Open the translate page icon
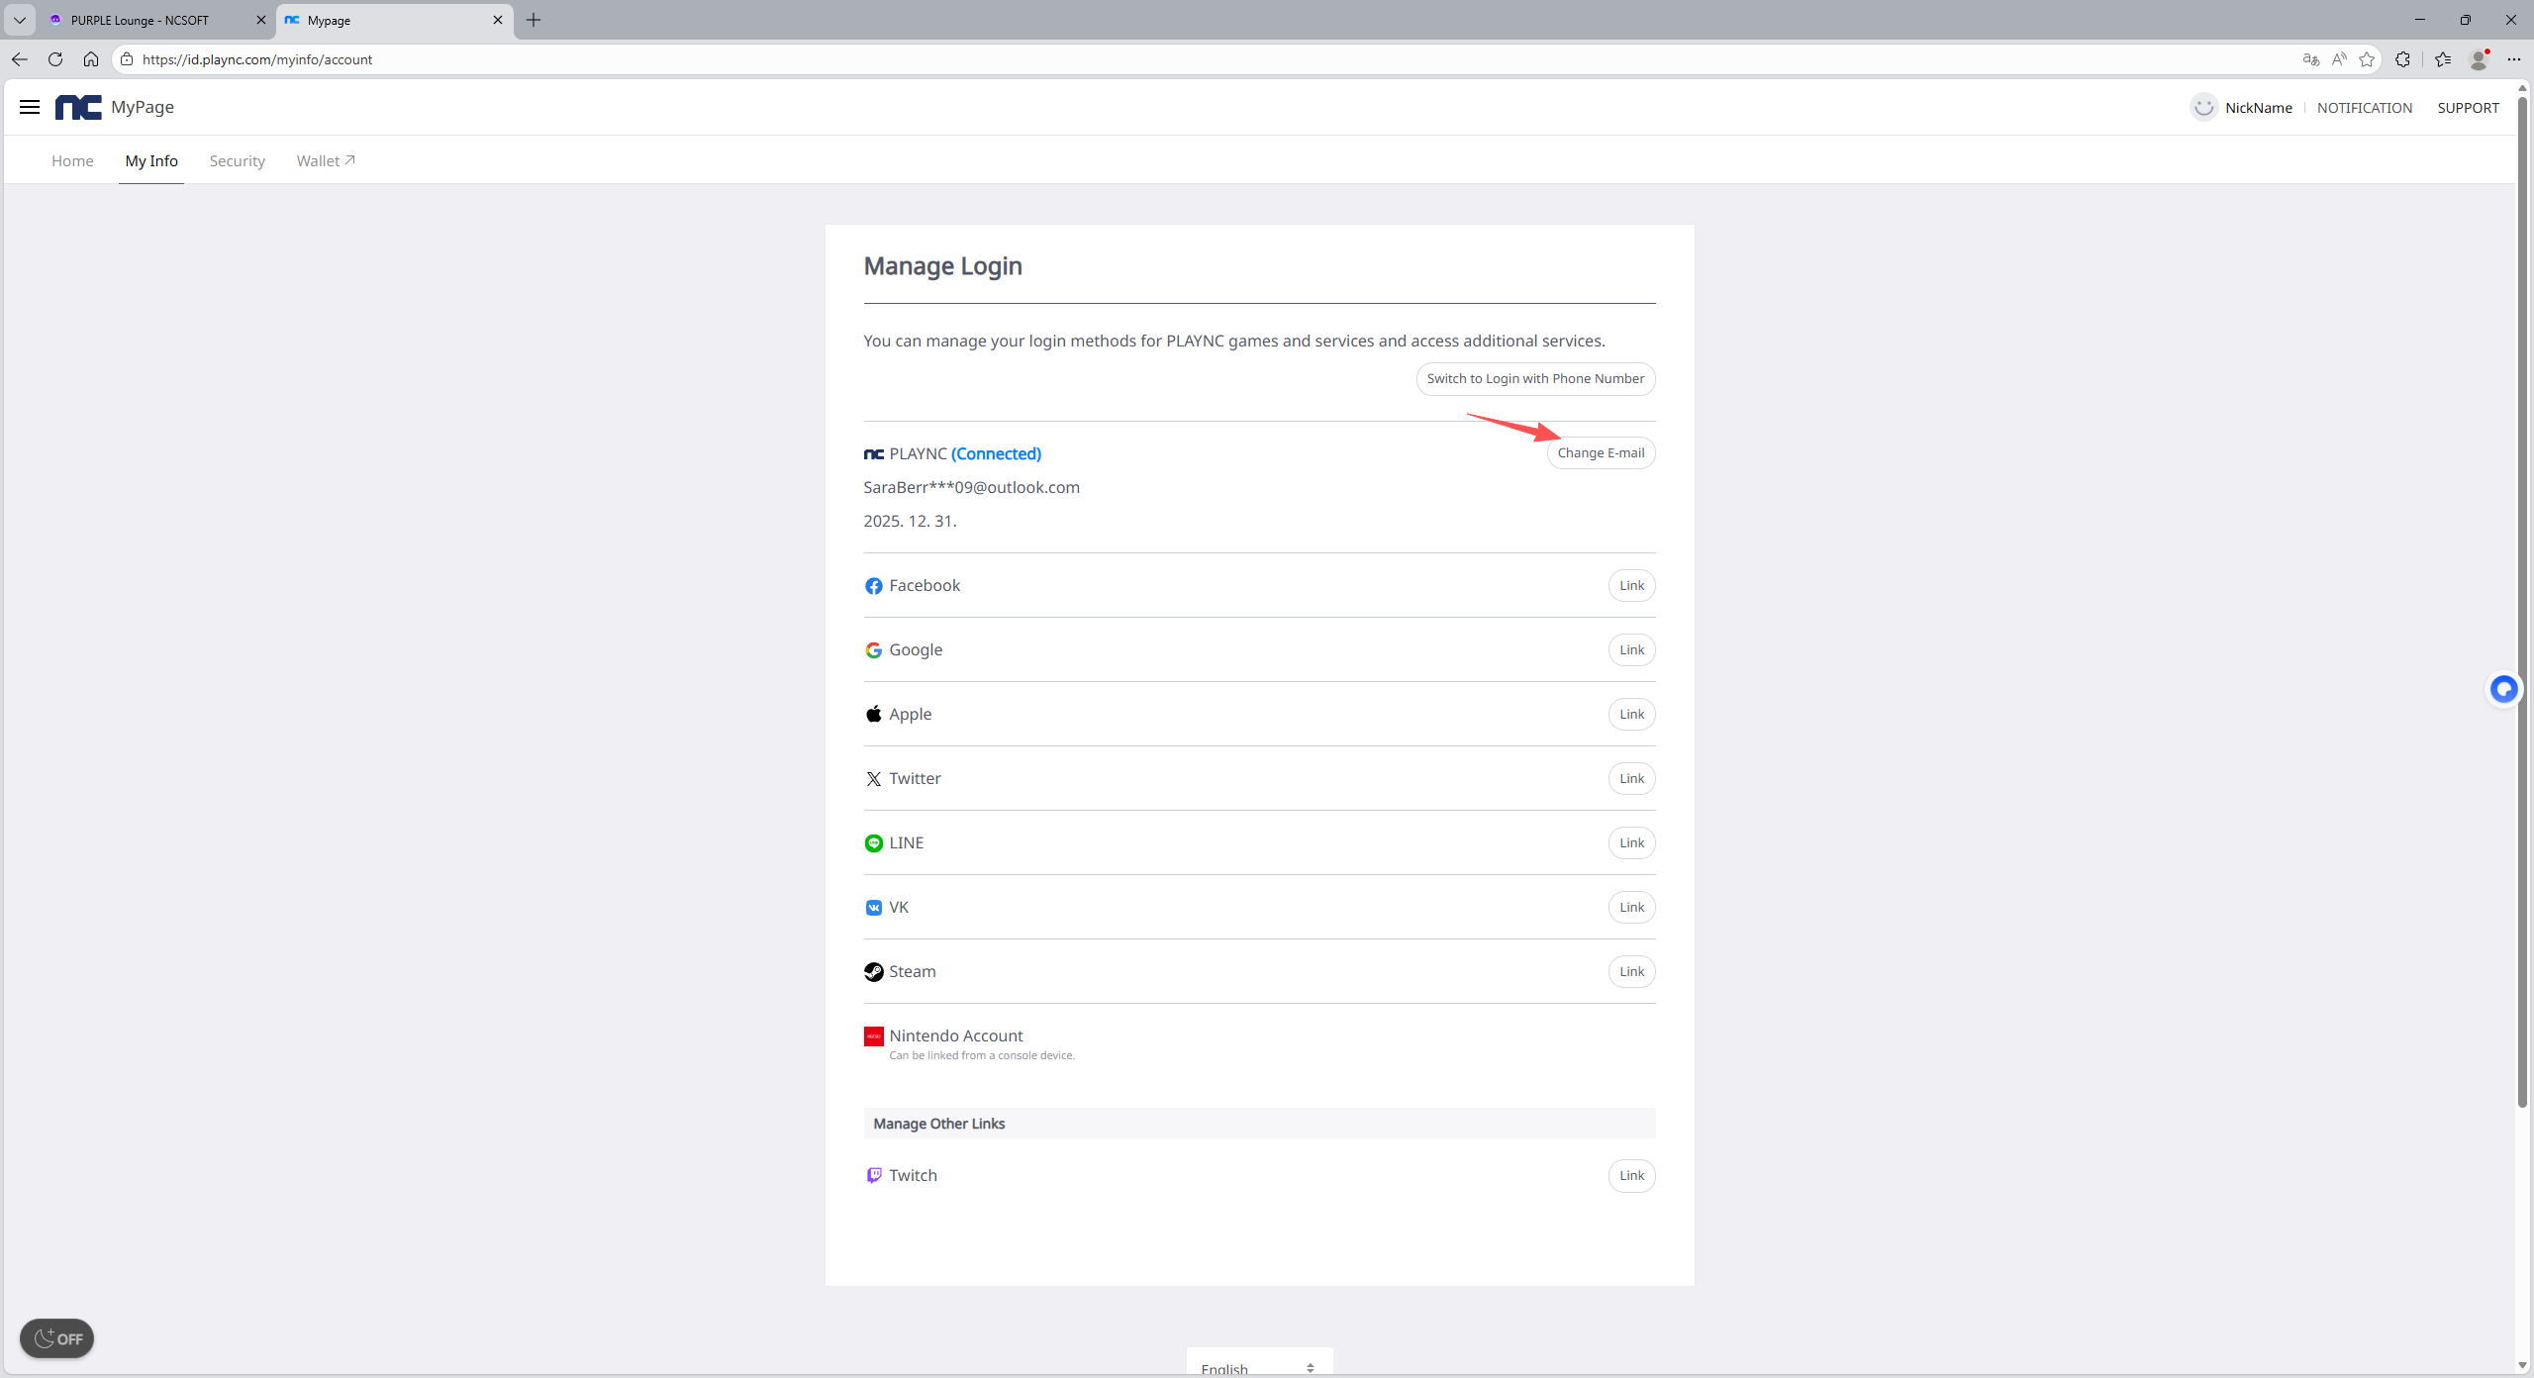Screen dimensions: 2534x1378 pos(2310,59)
